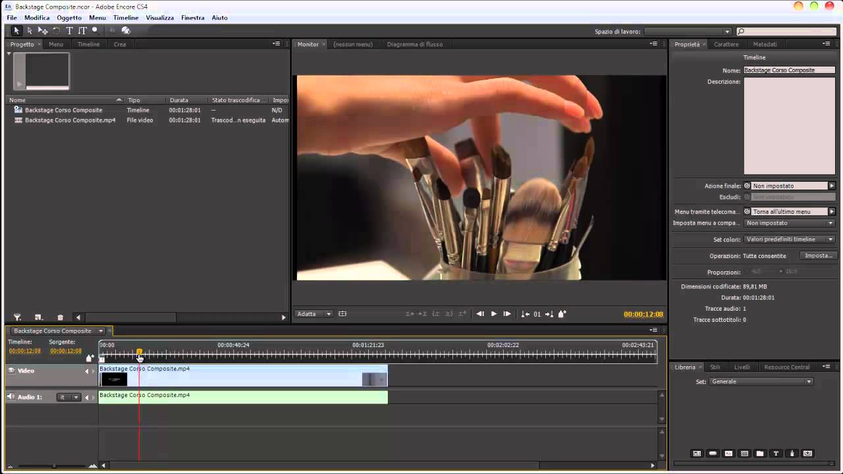843x474 pixels.
Task: Click Monitor timecode 00:00:12:08
Action: pyautogui.click(x=643, y=314)
